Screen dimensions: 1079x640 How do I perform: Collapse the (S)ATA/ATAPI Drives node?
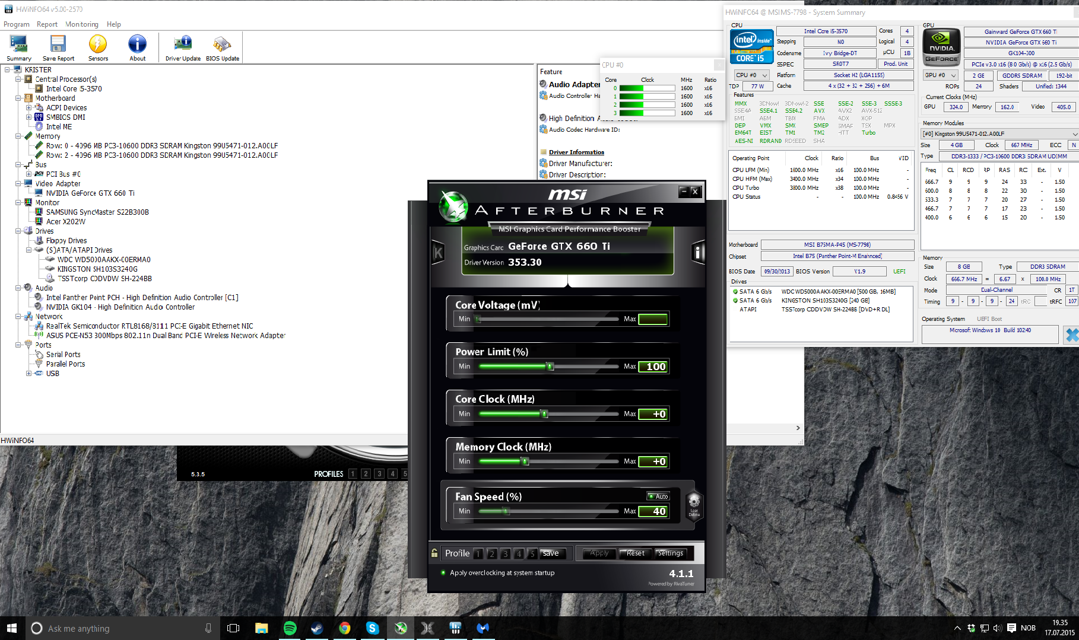pos(29,250)
